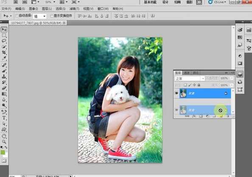
Task: Choose the 基本功能 workspace button
Action: [150, 2]
